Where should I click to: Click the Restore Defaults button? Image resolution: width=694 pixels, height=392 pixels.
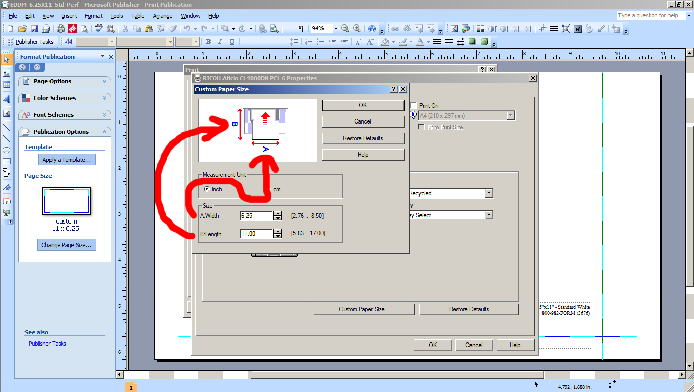(x=363, y=138)
